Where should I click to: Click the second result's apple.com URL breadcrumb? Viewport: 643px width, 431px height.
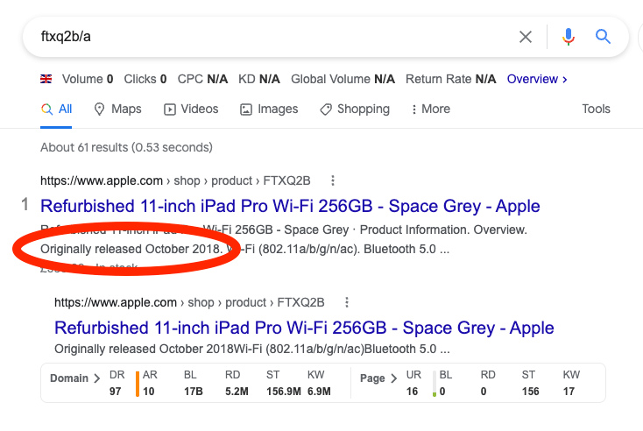pos(189,302)
